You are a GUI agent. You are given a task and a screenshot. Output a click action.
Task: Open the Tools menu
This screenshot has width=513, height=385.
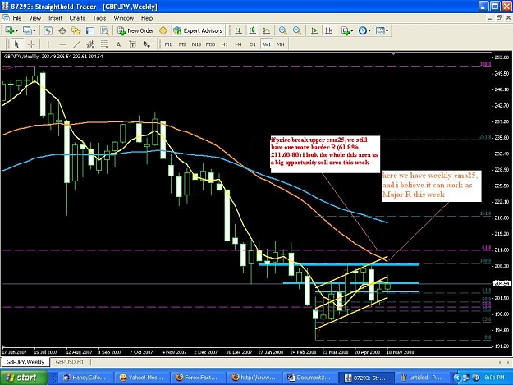(x=99, y=18)
